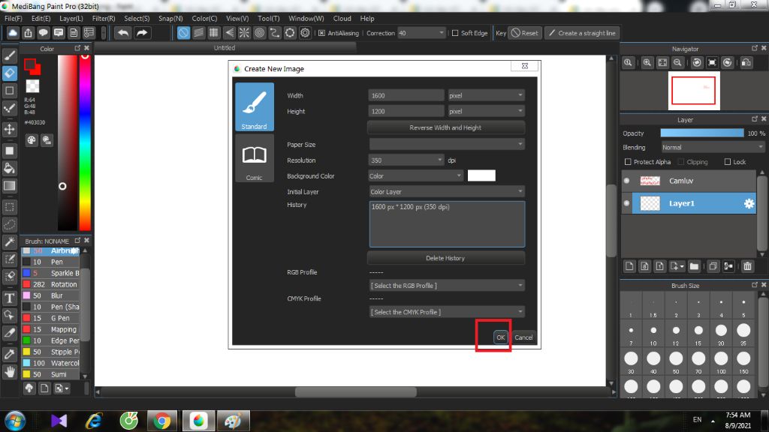The width and height of the screenshot is (769, 432).
Task: Turn snap off icon in toolbar
Action: 183,33
